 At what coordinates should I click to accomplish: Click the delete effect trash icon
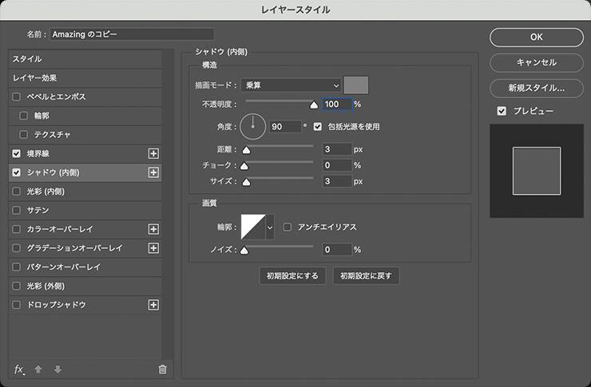coord(163,369)
